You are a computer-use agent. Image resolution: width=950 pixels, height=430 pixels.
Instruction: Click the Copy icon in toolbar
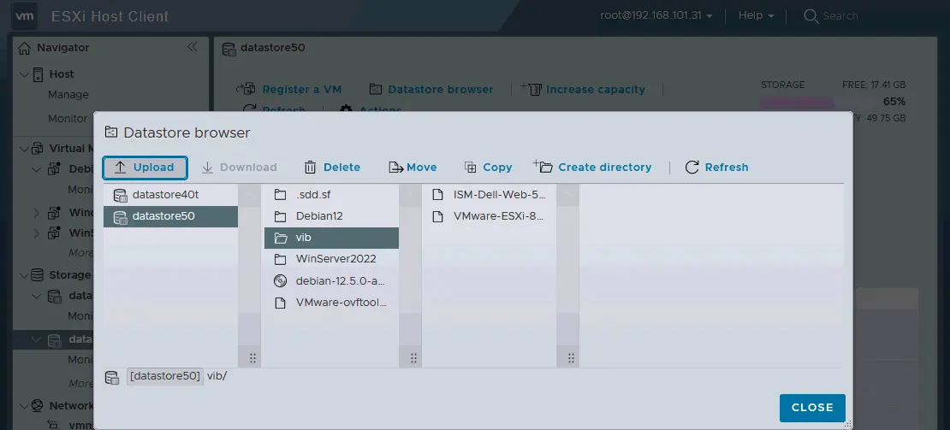tap(470, 168)
